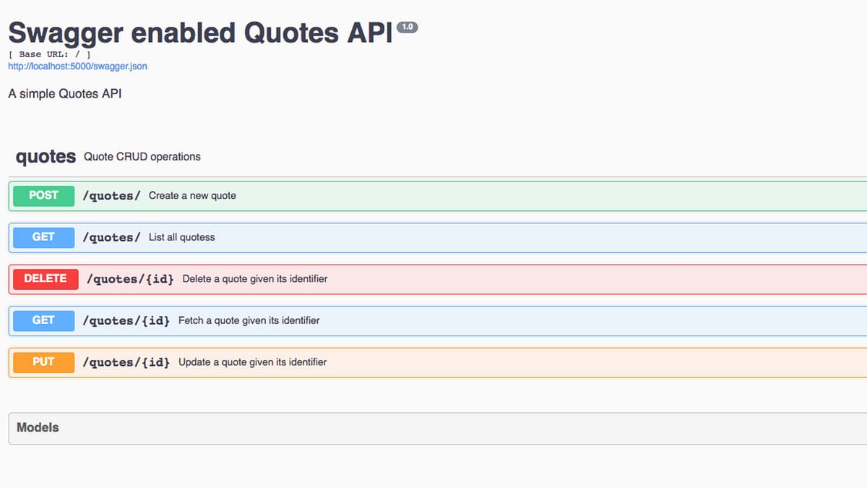Expand Delete a quote given its identifier
The height and width of the screenshot is (488, 867).
[x=438, y=279]
